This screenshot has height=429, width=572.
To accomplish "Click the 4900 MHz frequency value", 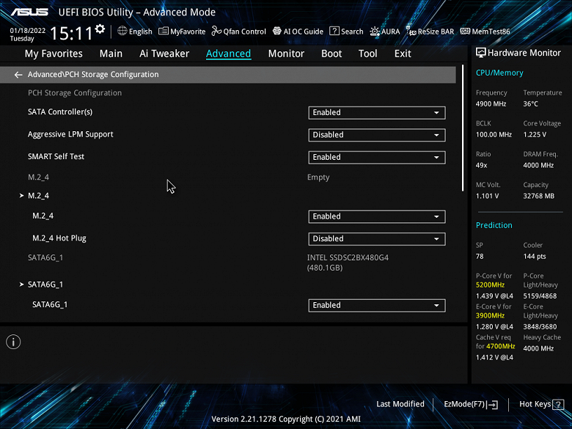I will click(491, 104).
